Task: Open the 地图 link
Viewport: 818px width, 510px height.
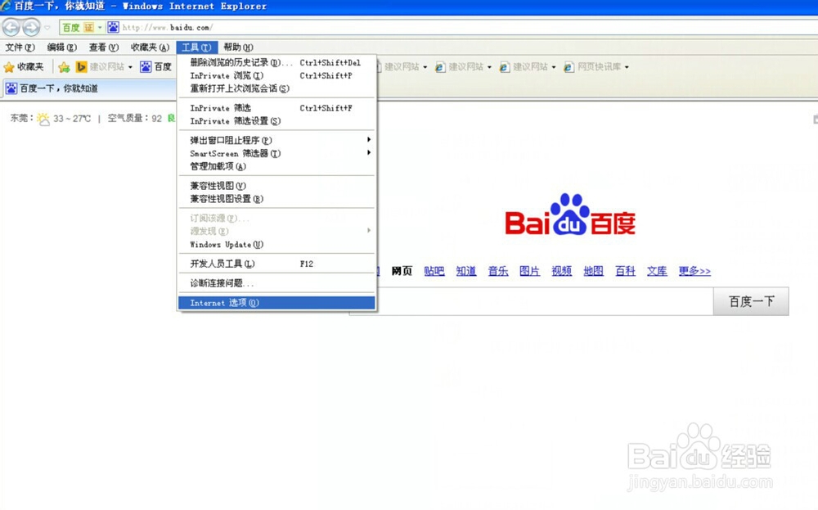Action: pyautogui.click(x=594, y=271)
